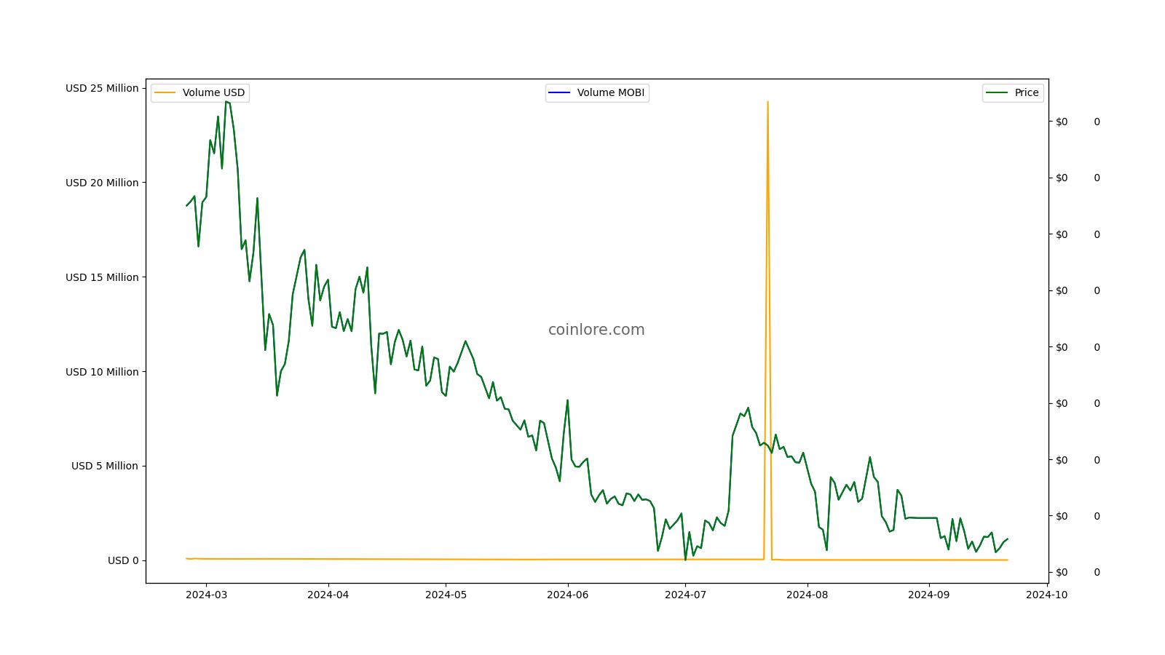Select the USD 20 Million axis label

[102, 183]
